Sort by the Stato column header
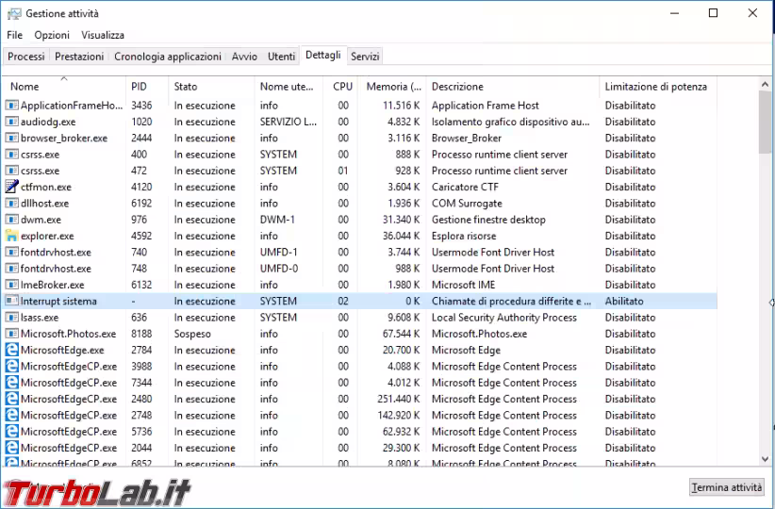 (x=211, y=87)
